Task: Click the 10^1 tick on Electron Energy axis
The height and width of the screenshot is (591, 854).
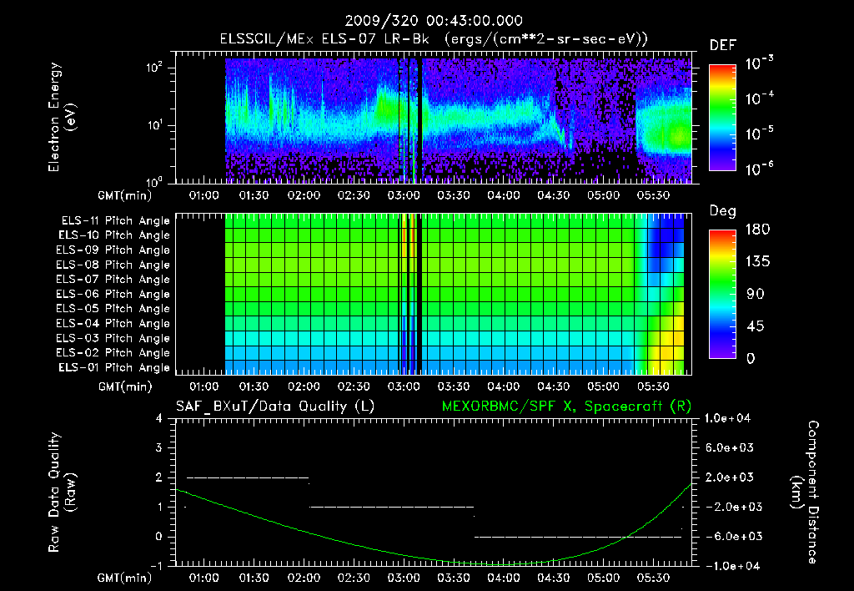Action: [x=154, y=125]
